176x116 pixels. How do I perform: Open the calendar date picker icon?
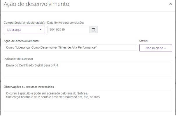pyautogui.click(x=93, y=30)
